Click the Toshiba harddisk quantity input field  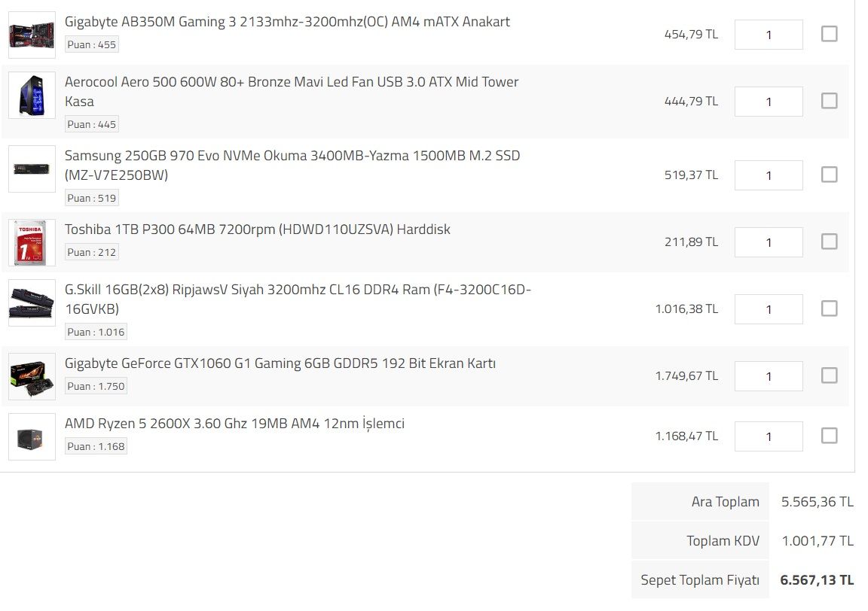pyautogui.click(x=768, y=242)
